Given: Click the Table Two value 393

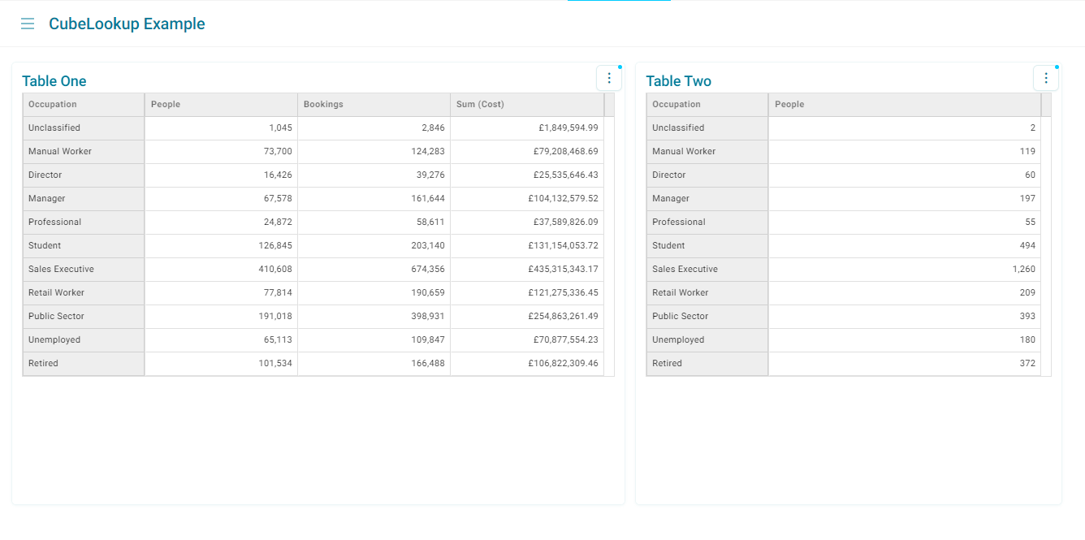Looking at the screenshot, I should [905, 317].
